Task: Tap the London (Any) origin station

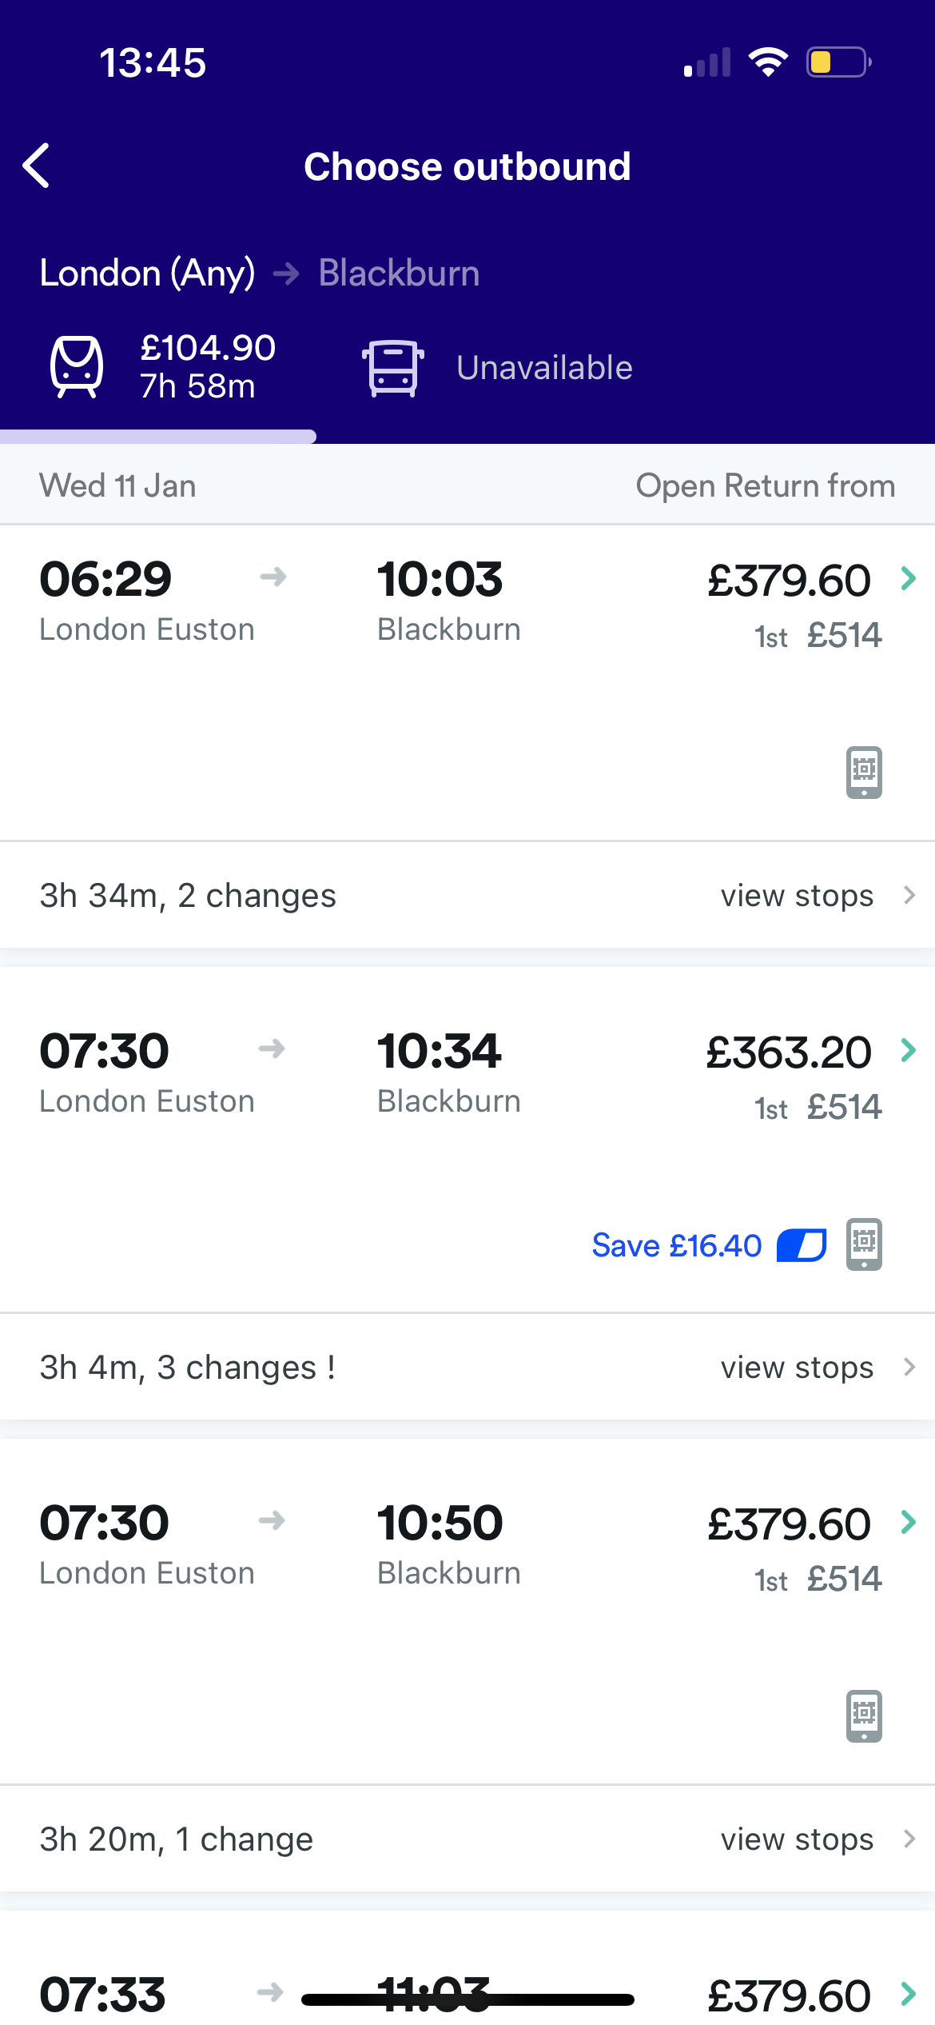Action: click(147, 274)
